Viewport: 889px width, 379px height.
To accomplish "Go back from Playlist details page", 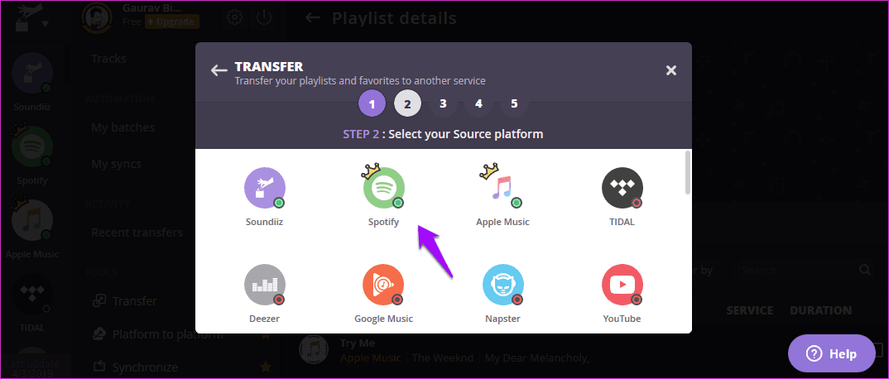I will [312, 17].
